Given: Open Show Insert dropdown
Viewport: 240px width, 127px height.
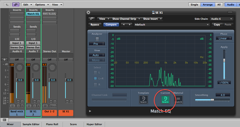Looking at the screenshot, I should coord(152,19).
